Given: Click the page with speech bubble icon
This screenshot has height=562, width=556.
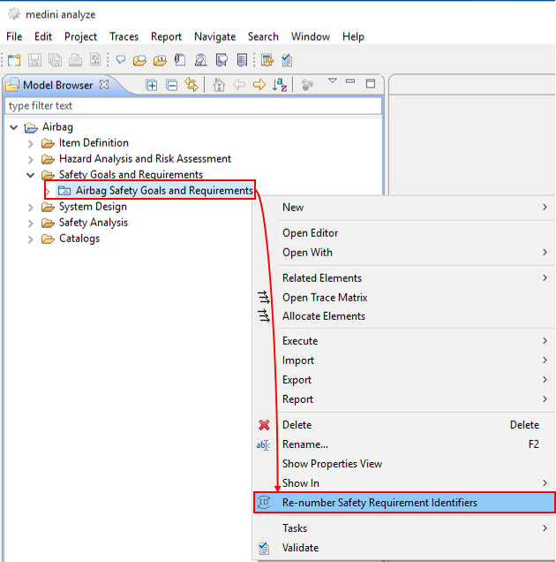Looking at the screenshot, I should 222,60.
